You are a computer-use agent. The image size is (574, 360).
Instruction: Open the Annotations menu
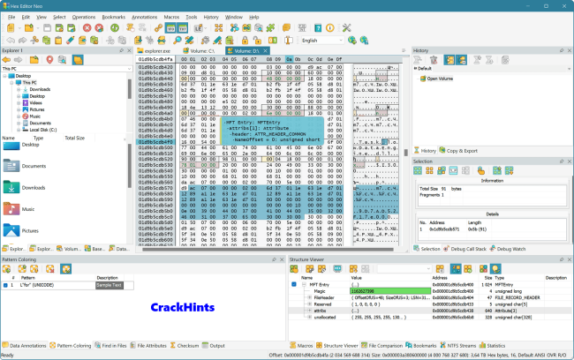click(x=144, y=17)
